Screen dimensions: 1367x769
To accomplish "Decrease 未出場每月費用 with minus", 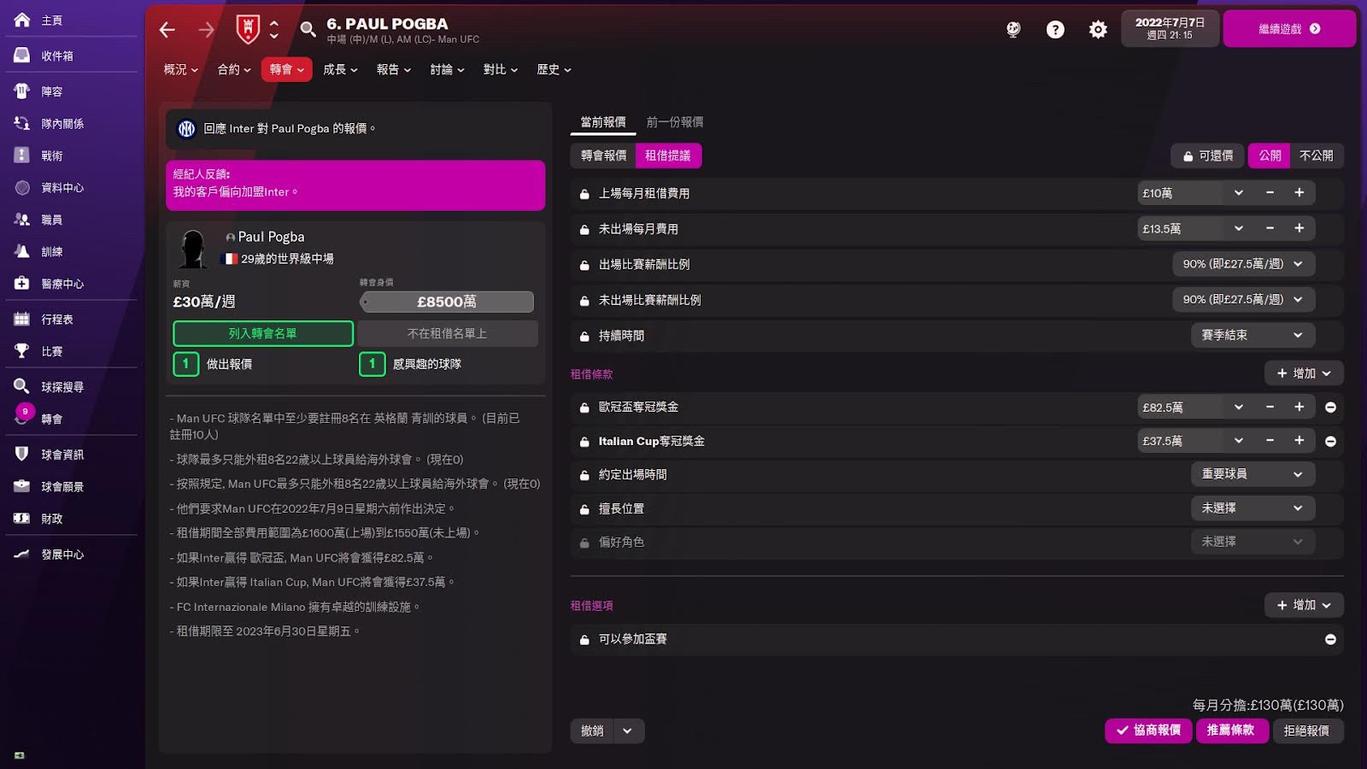I will (x=1270, y=228).
